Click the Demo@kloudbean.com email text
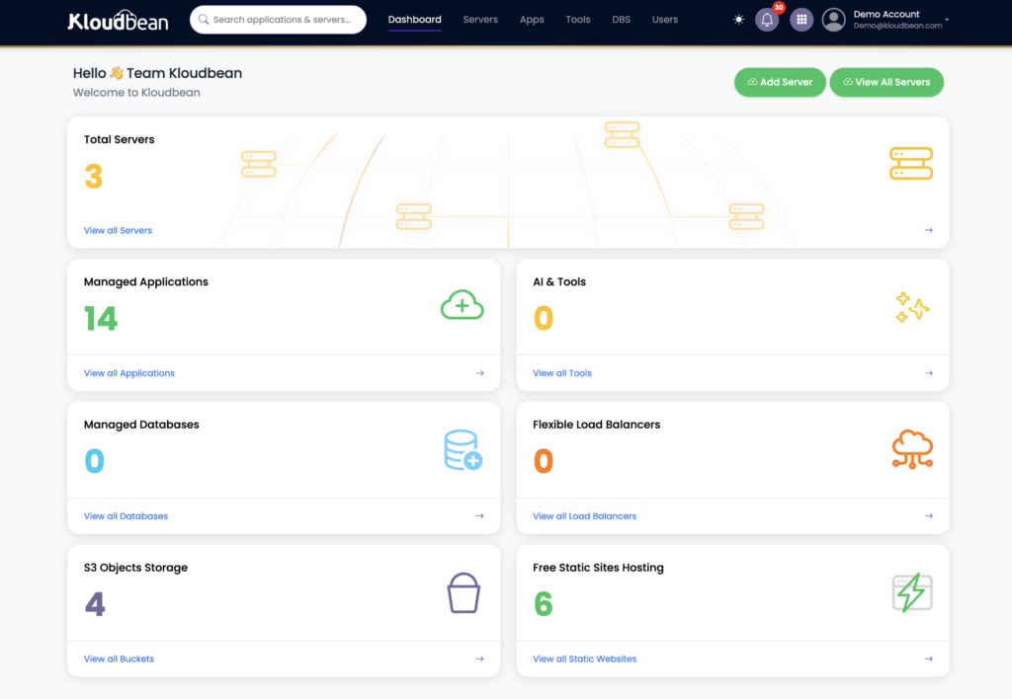The width and height of the screenshot is (1012, 699). tap(897, 26)
